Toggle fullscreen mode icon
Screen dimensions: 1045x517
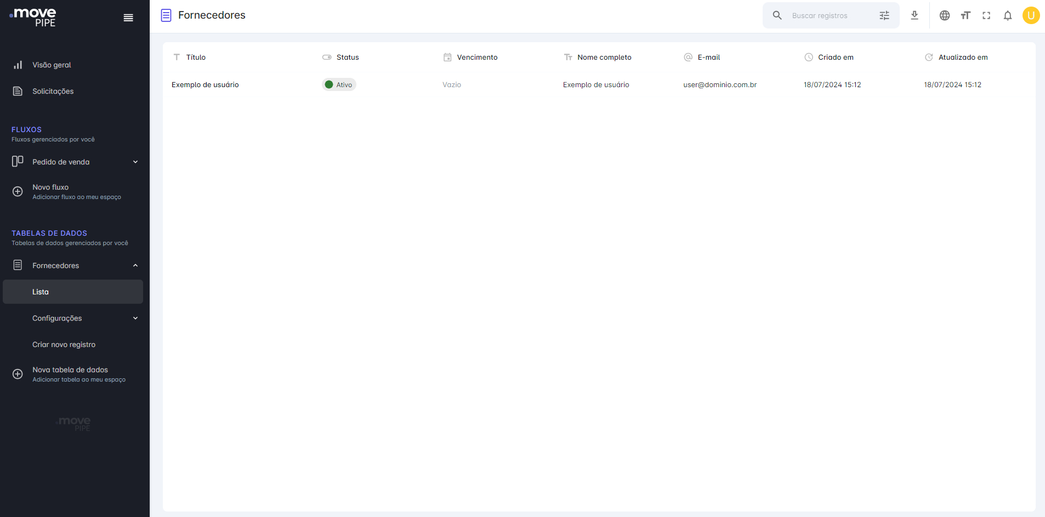[x=986, y=15]
